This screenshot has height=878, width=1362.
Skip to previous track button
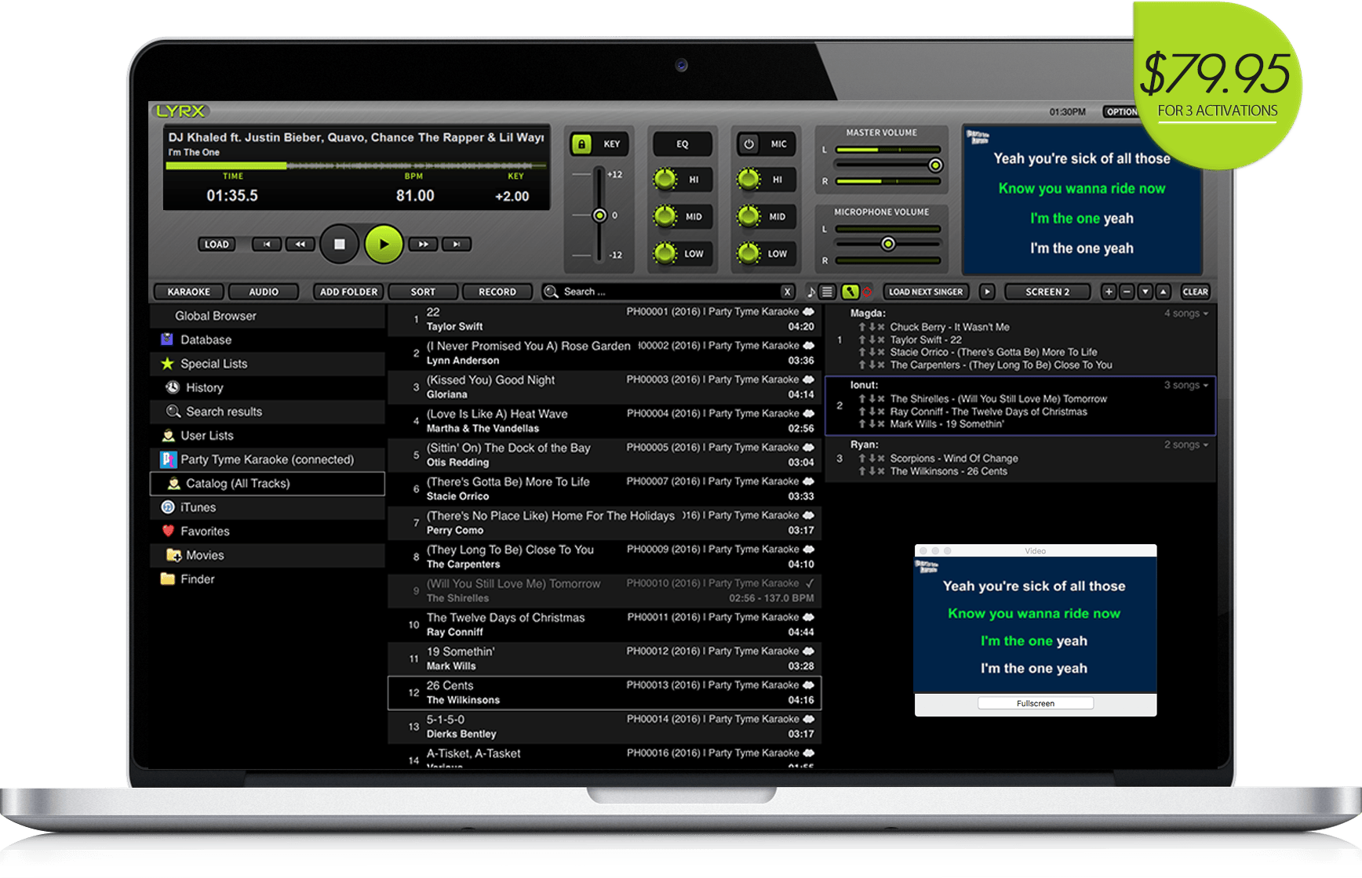coord(267,245)
